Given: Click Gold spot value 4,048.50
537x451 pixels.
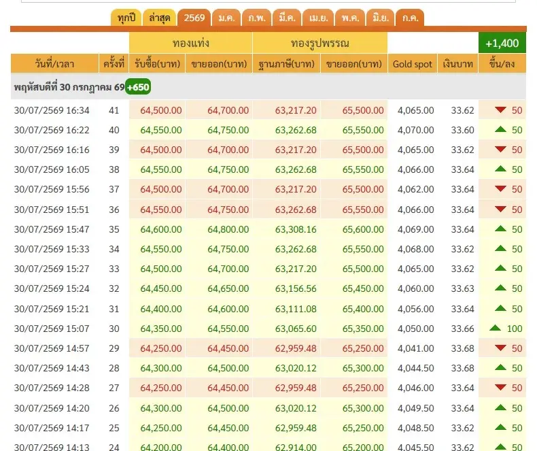Looking at the screenshot, I should (416, 428).
